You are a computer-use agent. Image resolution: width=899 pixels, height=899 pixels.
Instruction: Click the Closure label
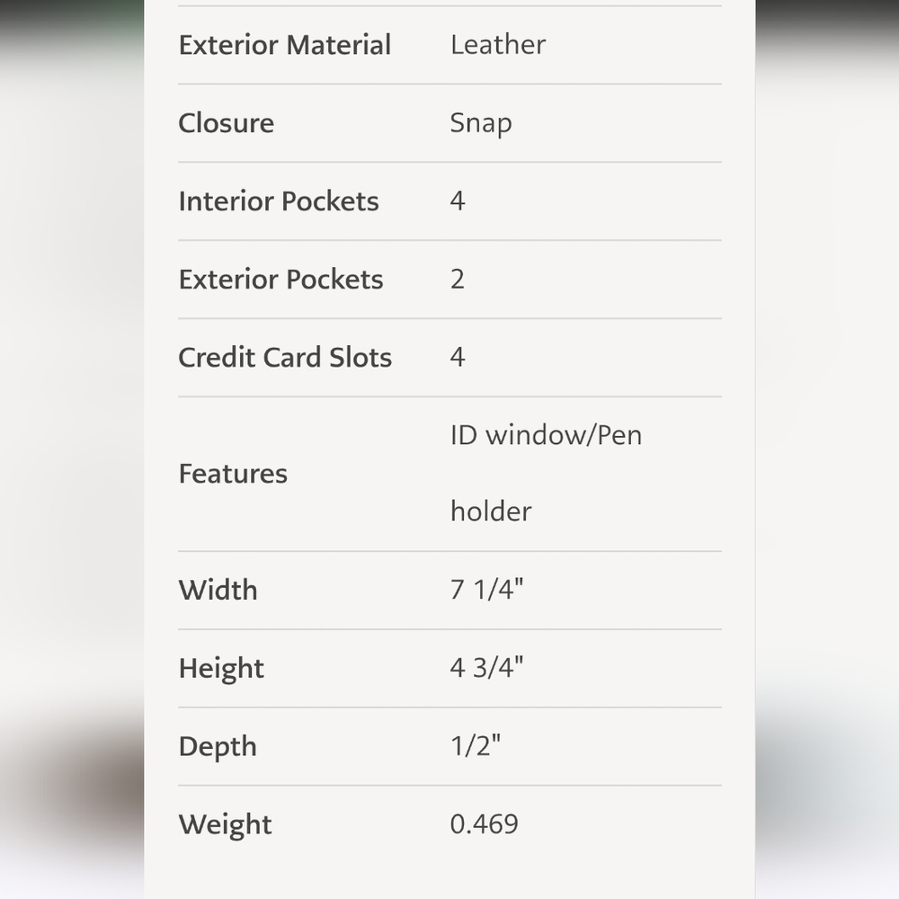pos(227,122)
